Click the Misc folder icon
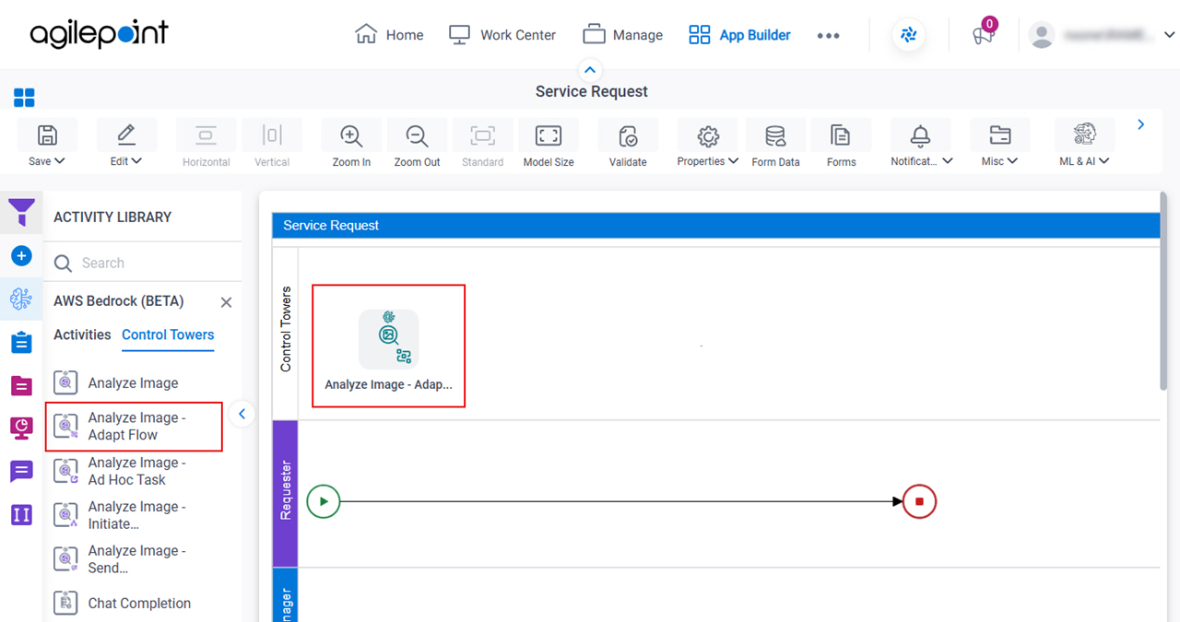This screenshot has height=622, width=1180. pos(999,135)
